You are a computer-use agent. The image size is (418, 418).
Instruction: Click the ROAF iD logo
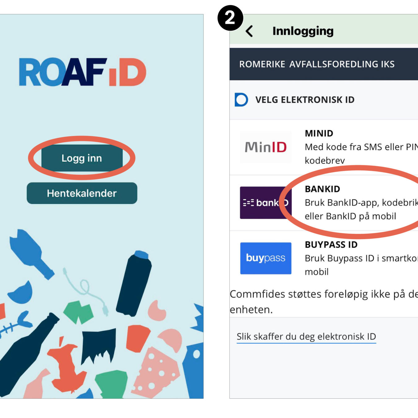[x=82, y=72]
